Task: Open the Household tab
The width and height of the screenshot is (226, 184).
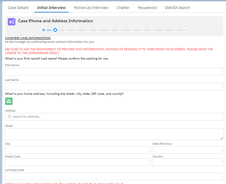Action: 147,8
